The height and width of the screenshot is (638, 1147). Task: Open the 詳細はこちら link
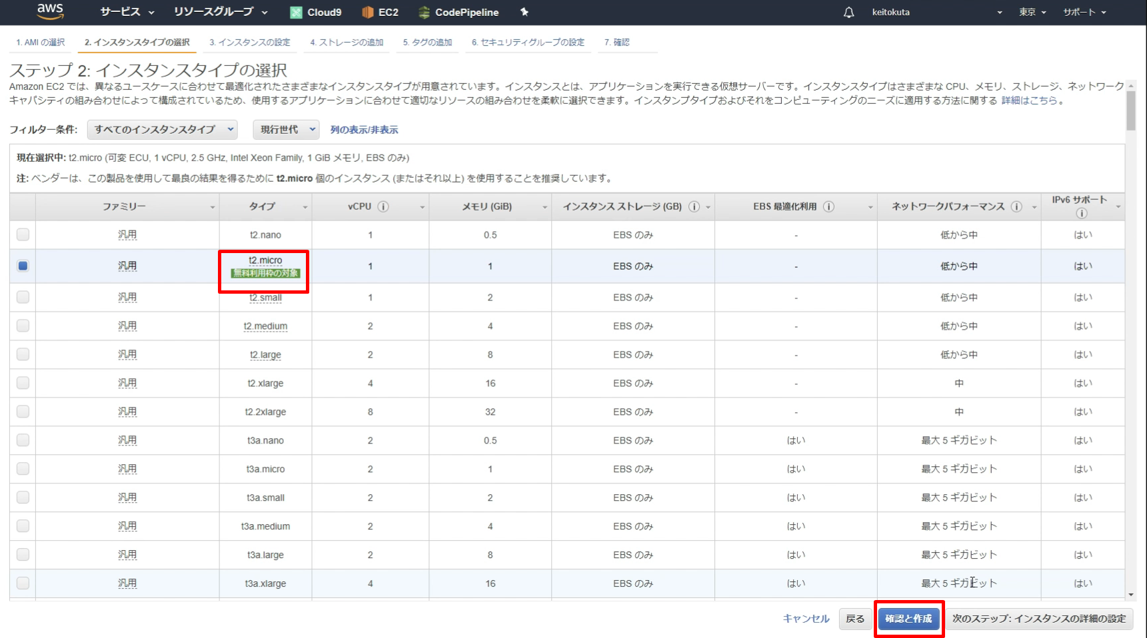click(x=1029, y=101)
